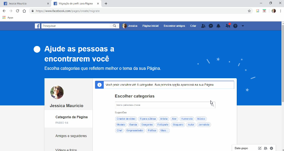Go back with the browser back arrow

[x=4, y=11]
